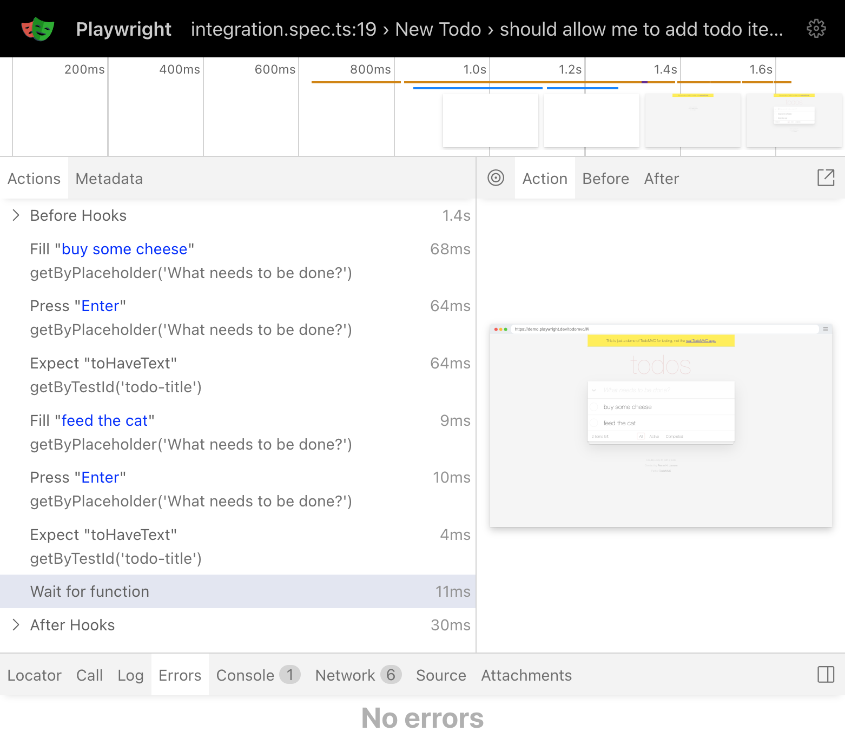The width and height of the screenshot is (845, 738).
Task: Switch to the Metadata tab
Action: (x=109, y=179)
